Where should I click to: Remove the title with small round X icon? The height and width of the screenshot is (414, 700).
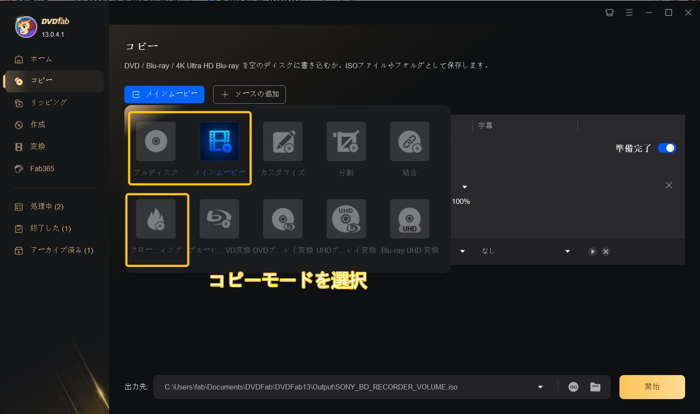pyautogui.click(x=606, y=252)
